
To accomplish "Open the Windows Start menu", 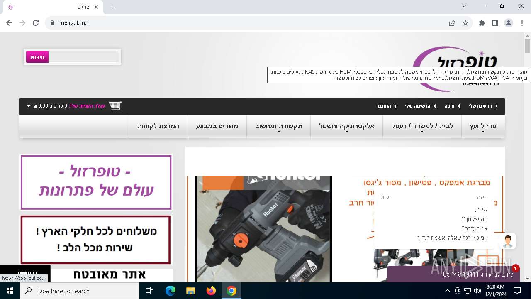I will point(10,291).
